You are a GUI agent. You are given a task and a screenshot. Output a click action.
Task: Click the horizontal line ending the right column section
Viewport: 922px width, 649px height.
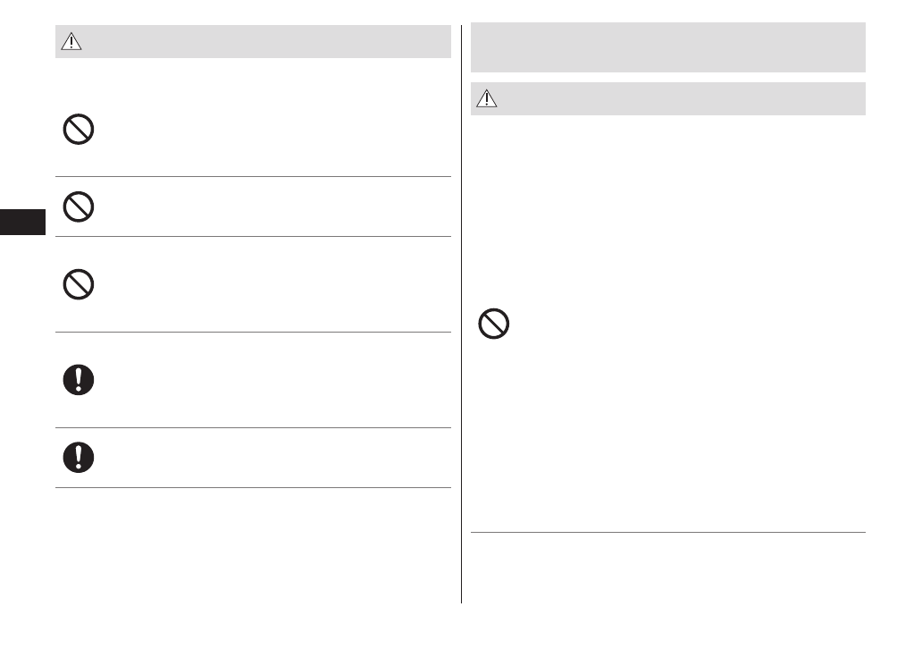[x=667, y=533]
